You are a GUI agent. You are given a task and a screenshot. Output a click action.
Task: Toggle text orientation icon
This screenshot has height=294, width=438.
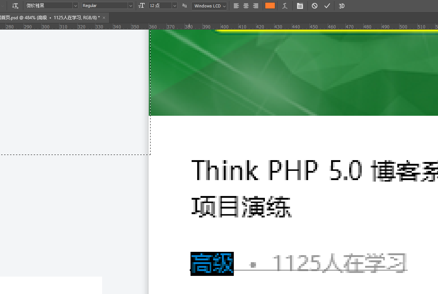[15, 6]
